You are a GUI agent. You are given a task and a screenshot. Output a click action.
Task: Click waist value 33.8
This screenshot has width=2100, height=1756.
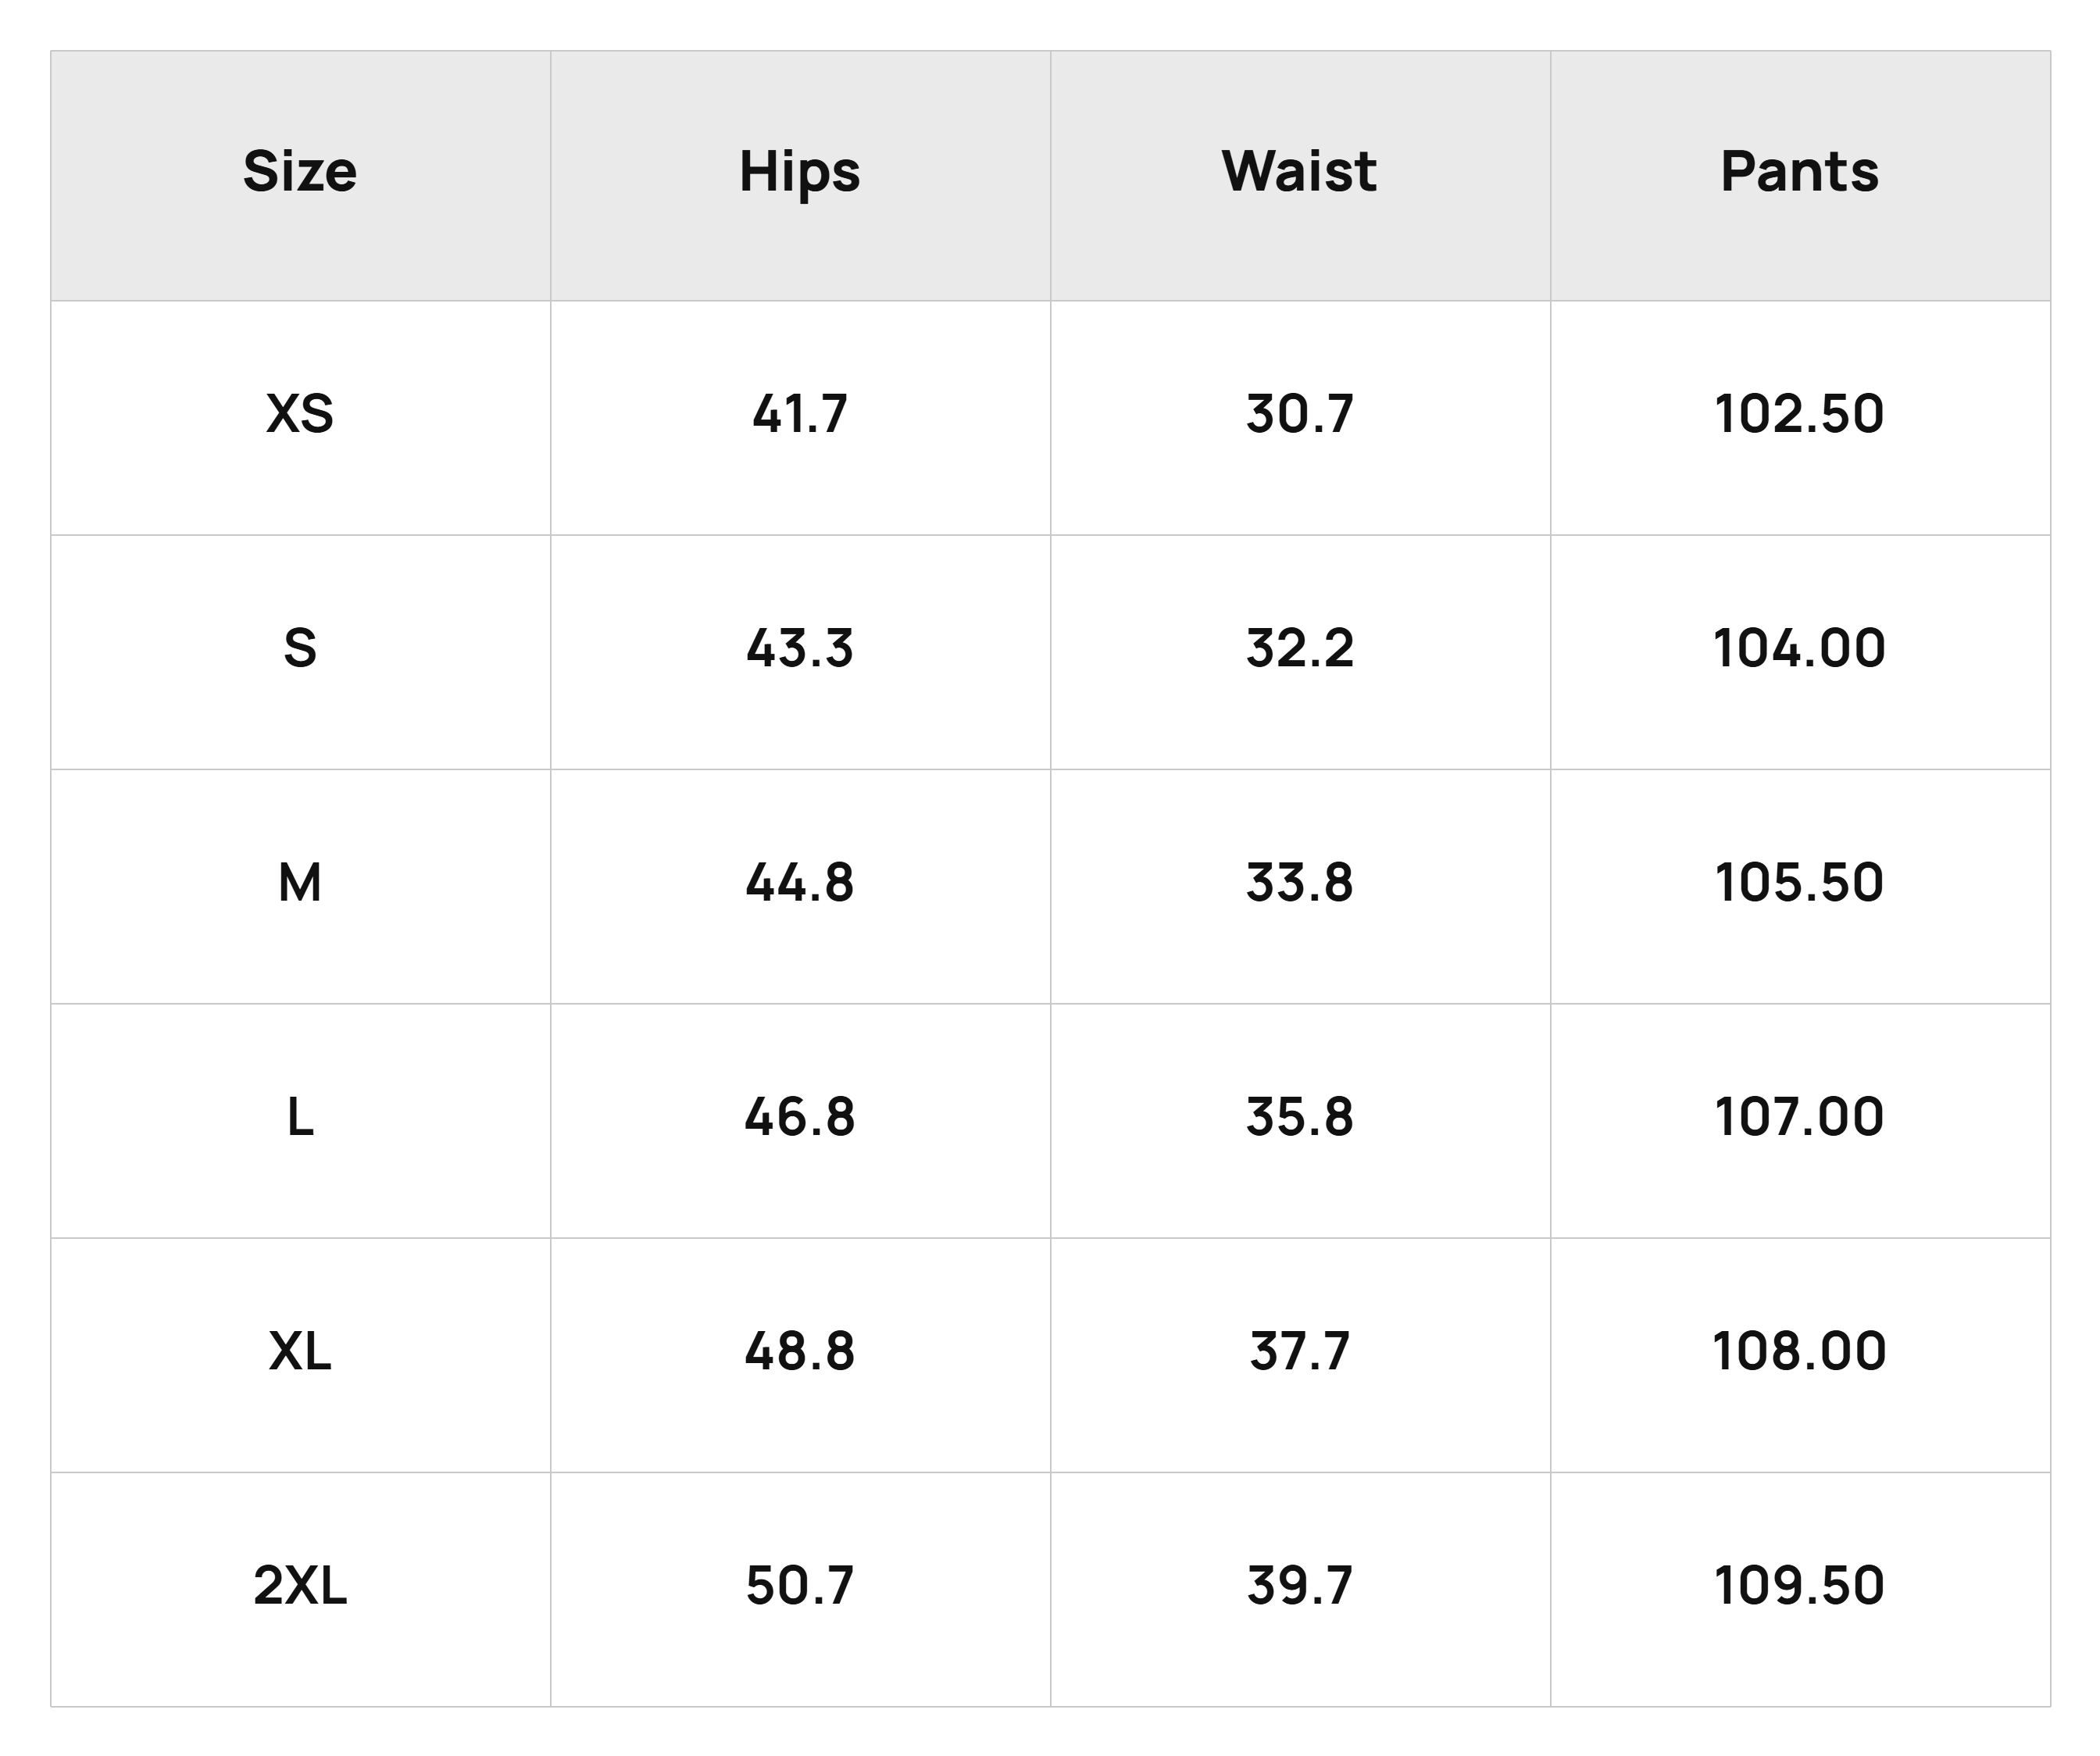coord(1300,882)
